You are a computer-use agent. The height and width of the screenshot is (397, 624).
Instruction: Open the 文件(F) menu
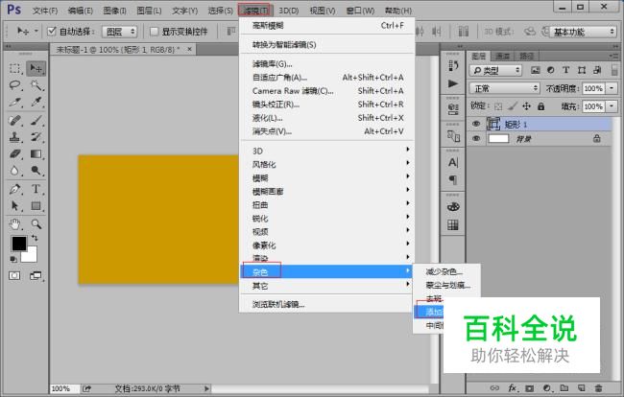pos(45,11)
